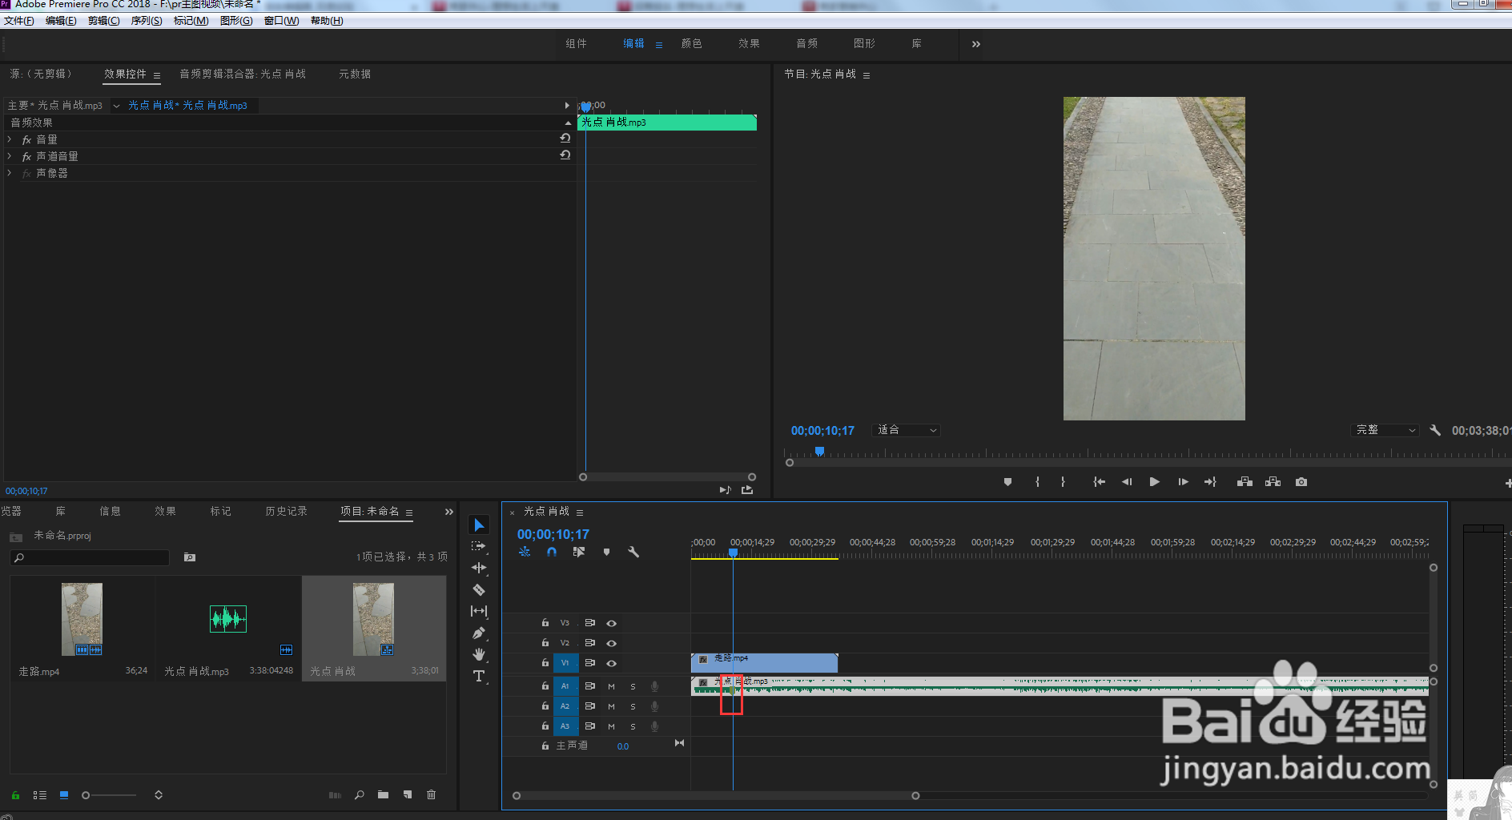Image resolution: width=1512 pixels, height=820 pixels.
Task: Toggle the green project write lock
Action: [x=15, y=795]
